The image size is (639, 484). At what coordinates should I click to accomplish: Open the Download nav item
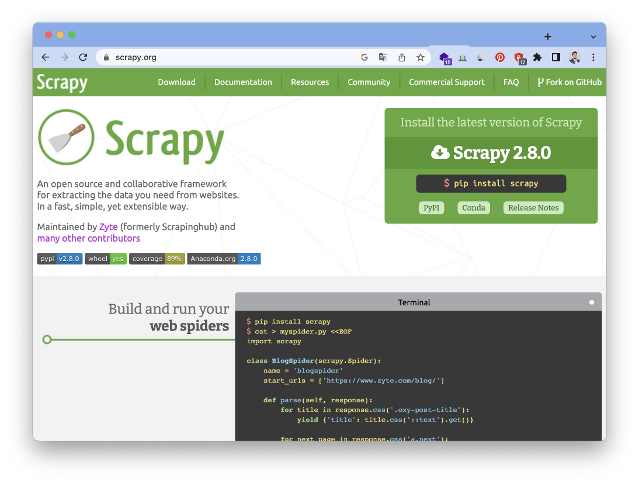[x=176, y=82]
